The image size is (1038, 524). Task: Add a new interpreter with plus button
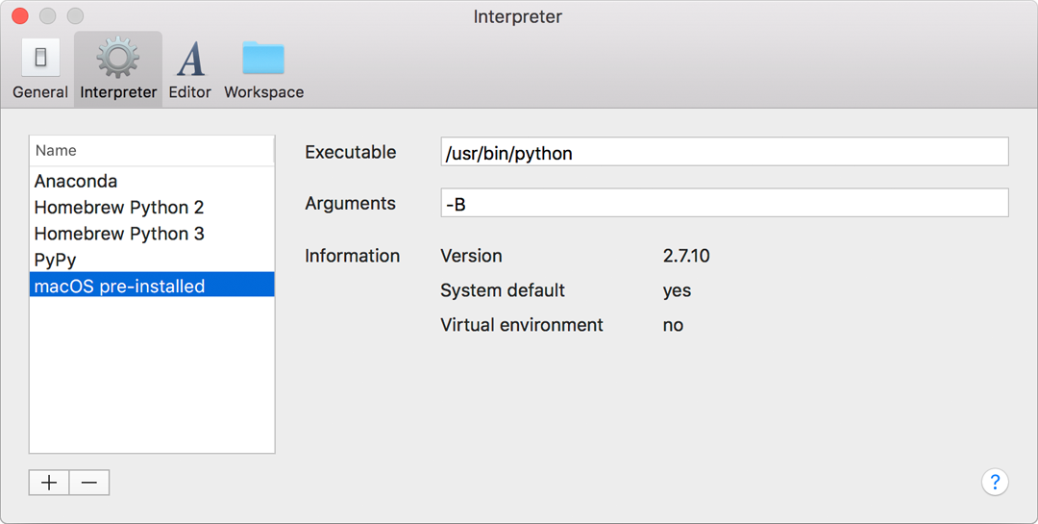point(49,483)
